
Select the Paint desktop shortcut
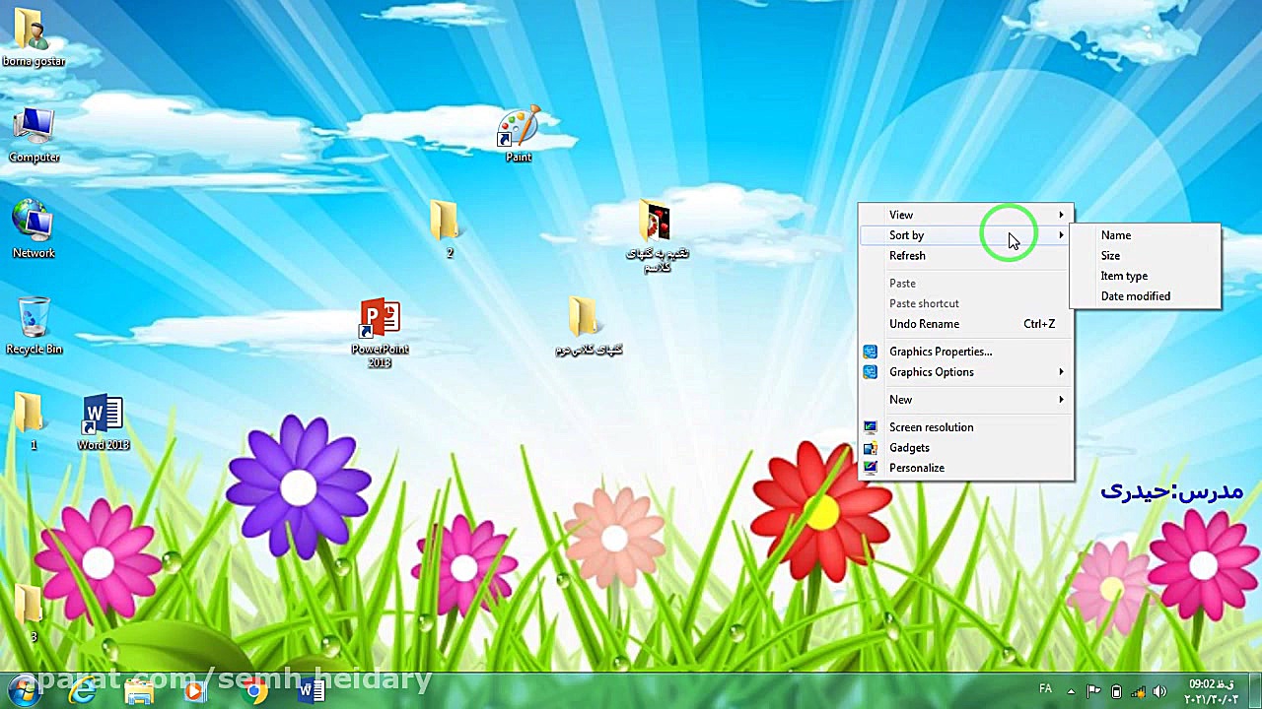point(519,135)
